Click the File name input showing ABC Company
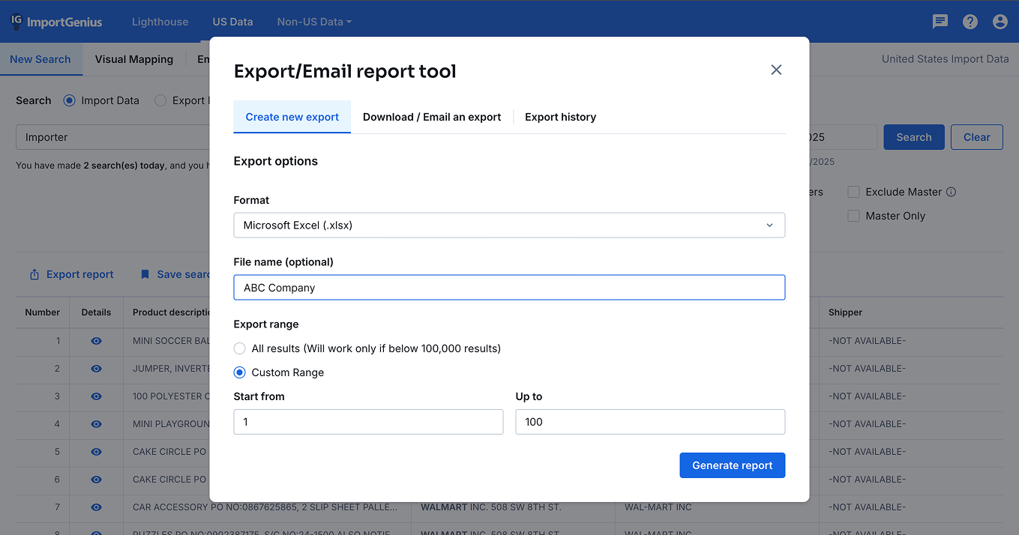The image size is (1019, 535). pyautogui.click(x=509, y=287)
